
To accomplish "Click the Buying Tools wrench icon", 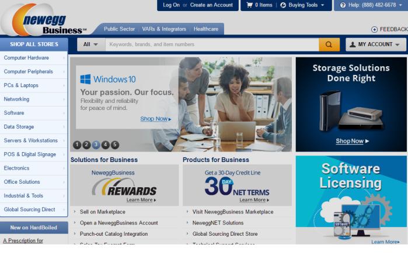I will pyautogui.click(x=283, y=5).
